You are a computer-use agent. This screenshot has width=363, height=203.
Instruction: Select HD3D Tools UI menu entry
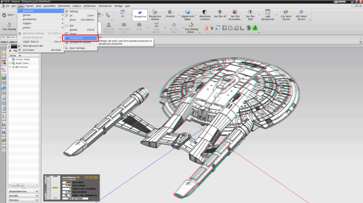(41, 41)
